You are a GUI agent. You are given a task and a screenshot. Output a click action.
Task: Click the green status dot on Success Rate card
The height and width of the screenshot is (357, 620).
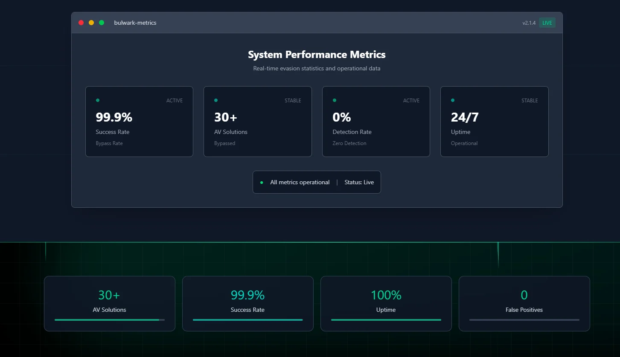click(98, 100)
